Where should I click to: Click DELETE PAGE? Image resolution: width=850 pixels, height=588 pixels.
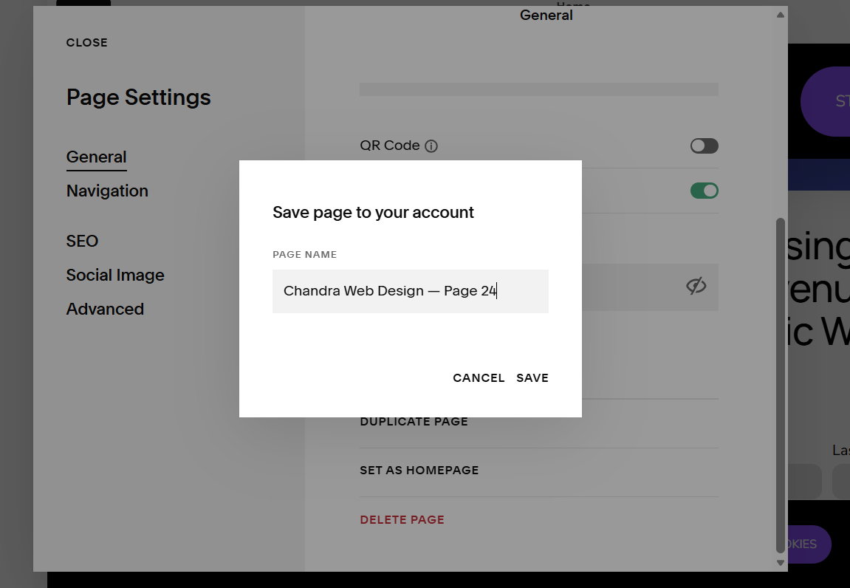[x=402, y=519]
